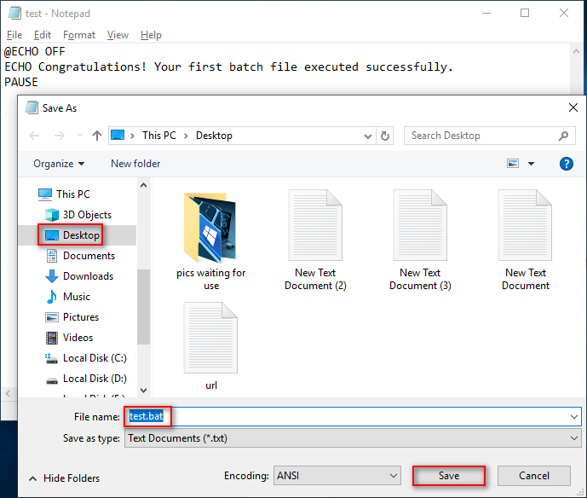
Task: Open the Encoding ANSI dropdown
Action: pos(337,476)
